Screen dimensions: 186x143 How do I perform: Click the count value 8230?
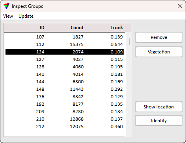[x=78, y=112]
